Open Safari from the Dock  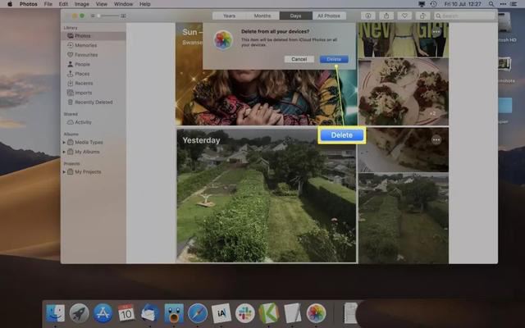pos(197,312)
